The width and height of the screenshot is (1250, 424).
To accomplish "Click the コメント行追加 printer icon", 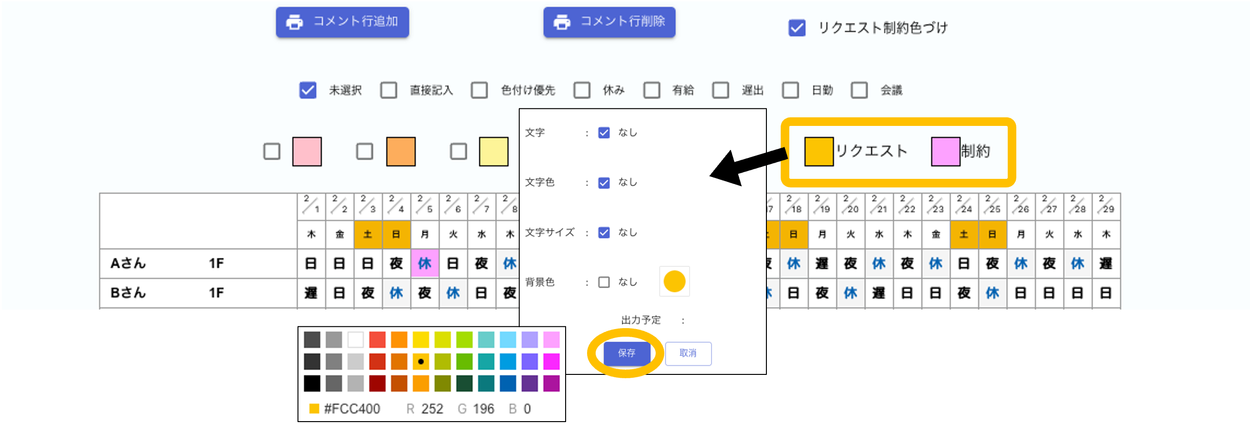I will point(295,22).
